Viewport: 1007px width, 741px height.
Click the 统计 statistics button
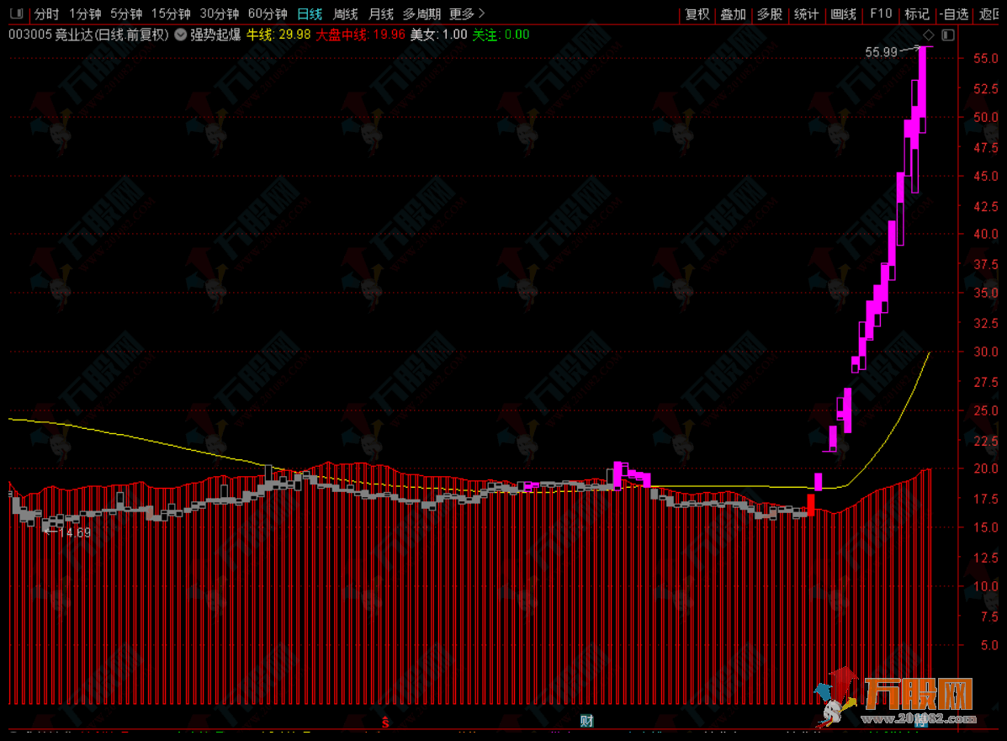coord(806,13)
